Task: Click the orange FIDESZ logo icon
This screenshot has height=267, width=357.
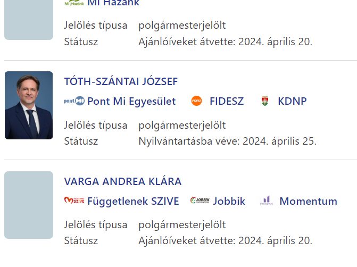Action: pos(196,101)
